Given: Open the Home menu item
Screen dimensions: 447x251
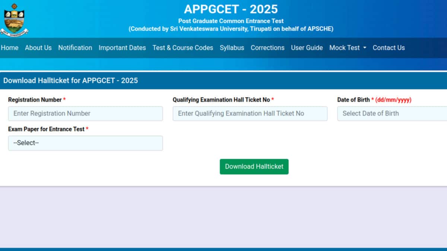Looking at the screenshot, I should [x=10, y=48].
